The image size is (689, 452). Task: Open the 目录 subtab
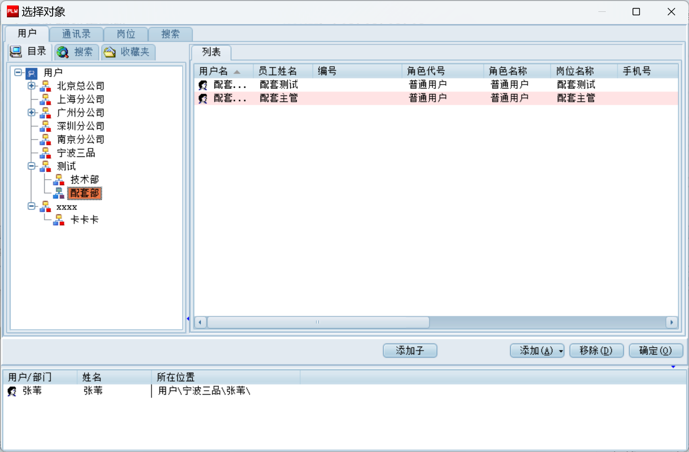coord(31,51)
